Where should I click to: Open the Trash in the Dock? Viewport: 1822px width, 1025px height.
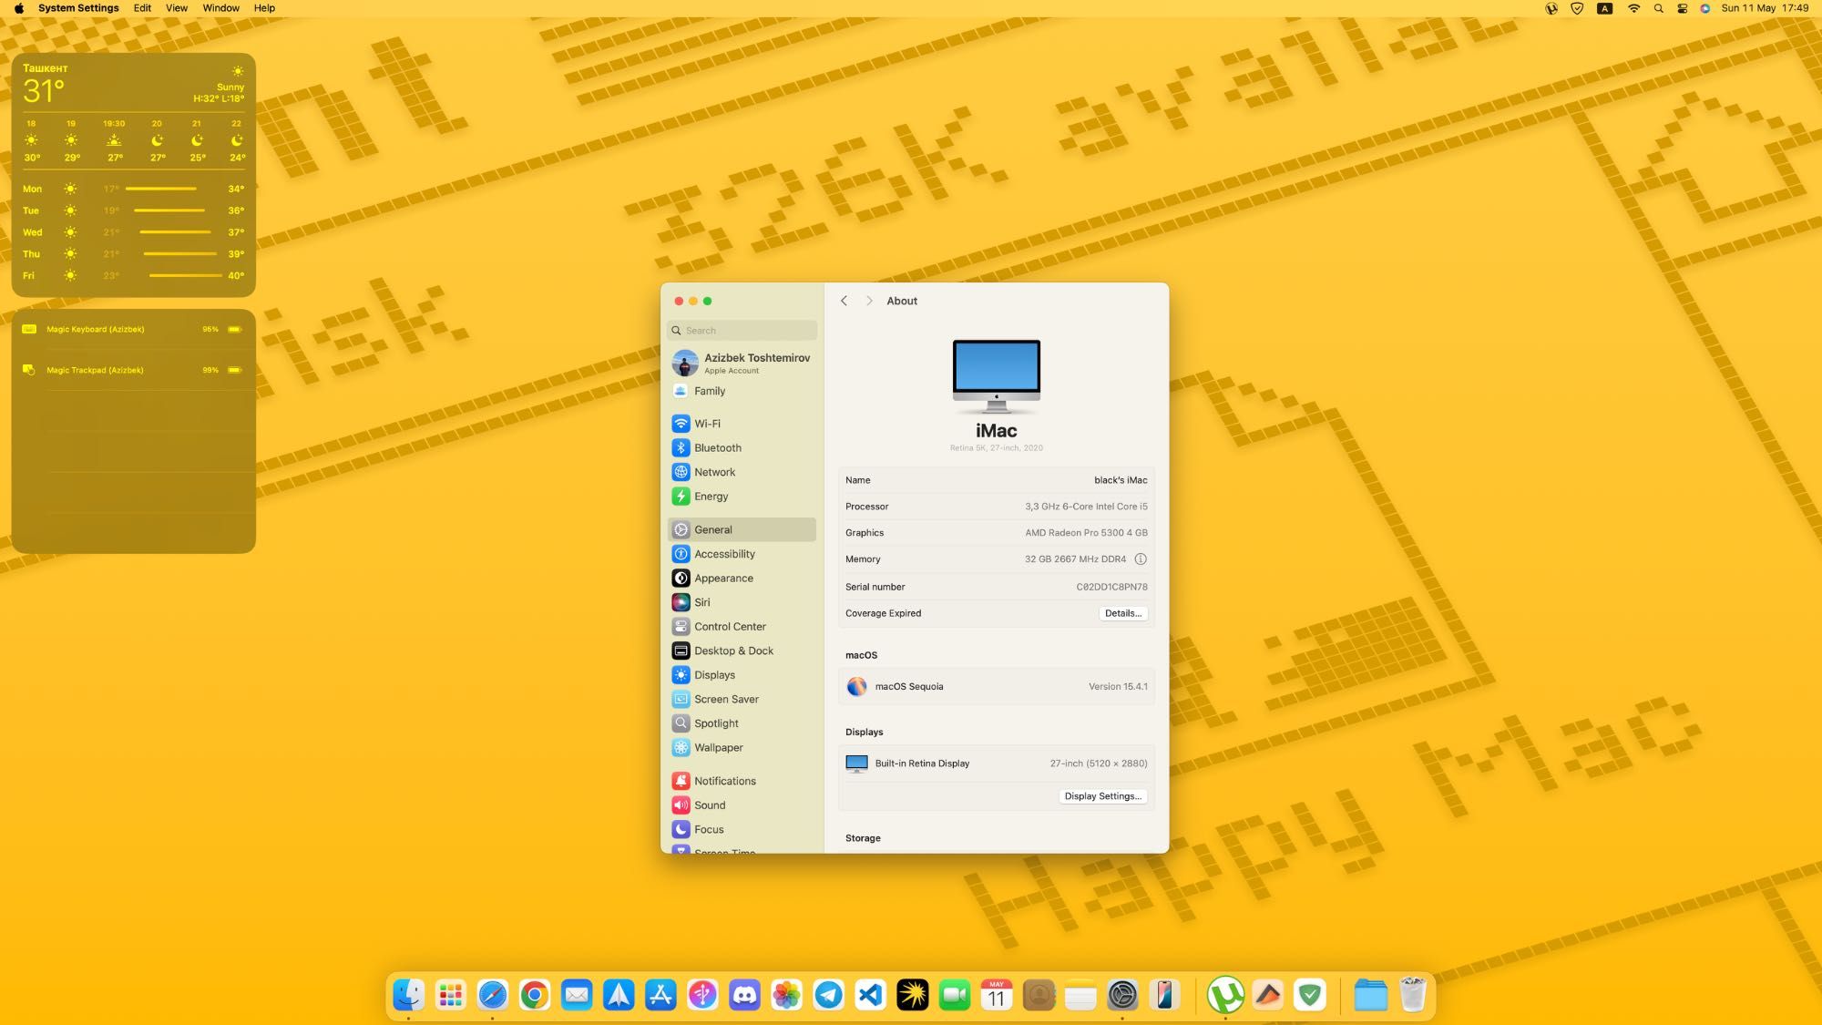click(x=1413, y=995)
